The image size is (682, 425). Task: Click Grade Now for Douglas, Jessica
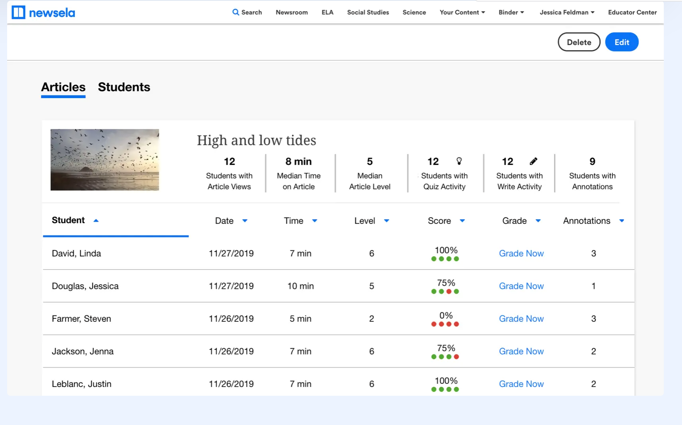(521, 286)
